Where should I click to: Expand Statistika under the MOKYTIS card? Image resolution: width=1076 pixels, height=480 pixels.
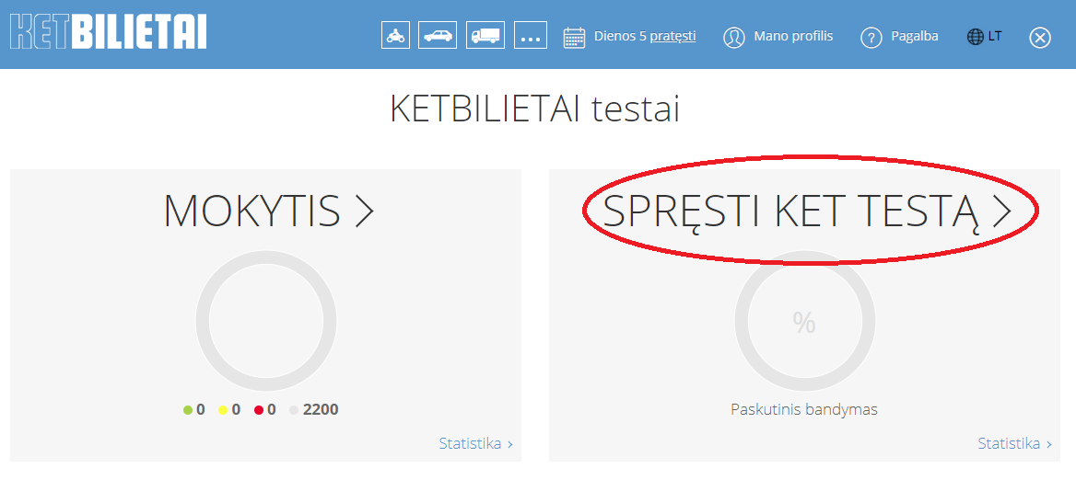click(x=475, y=444)
